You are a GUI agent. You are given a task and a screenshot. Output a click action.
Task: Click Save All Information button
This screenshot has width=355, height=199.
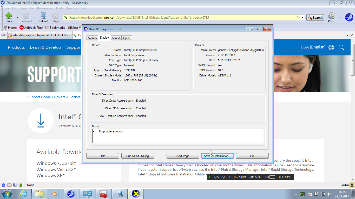(x=217, y=156)
